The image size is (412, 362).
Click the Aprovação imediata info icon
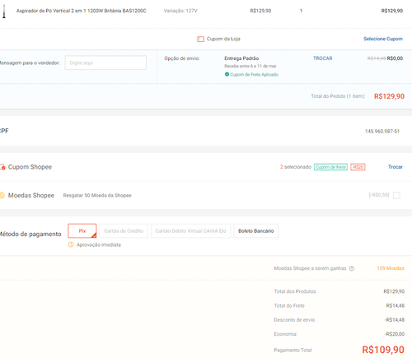(x=71, y=244)
